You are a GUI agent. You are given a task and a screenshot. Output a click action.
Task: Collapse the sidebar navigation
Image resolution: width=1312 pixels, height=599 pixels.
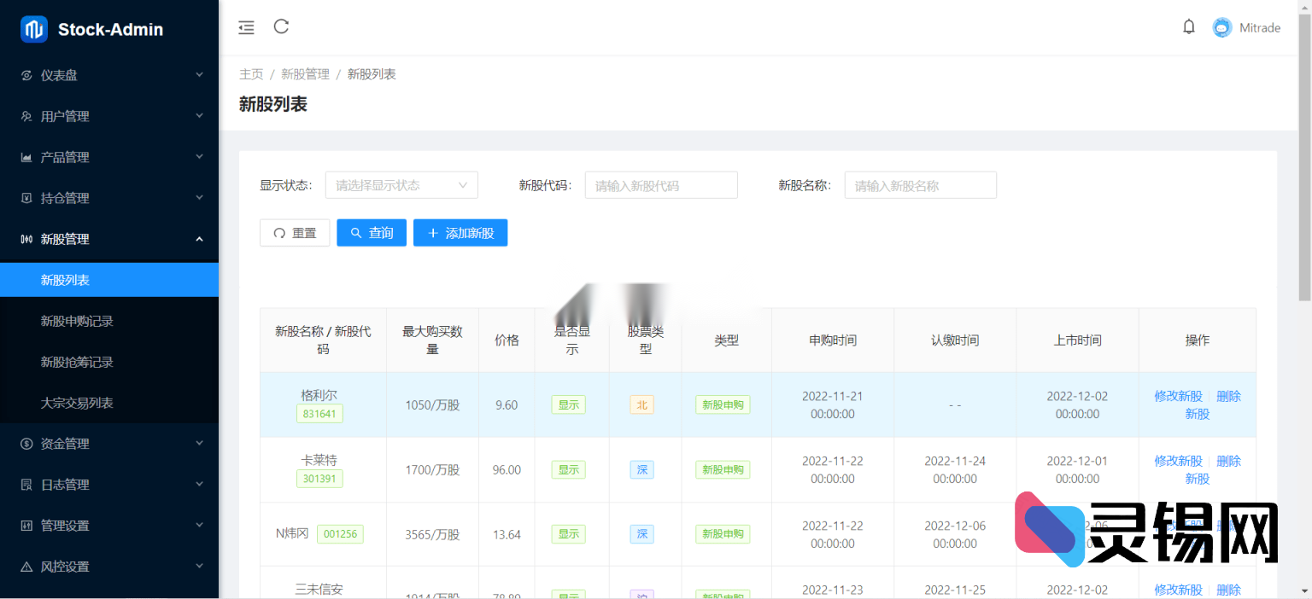click(x=246, y=27)
